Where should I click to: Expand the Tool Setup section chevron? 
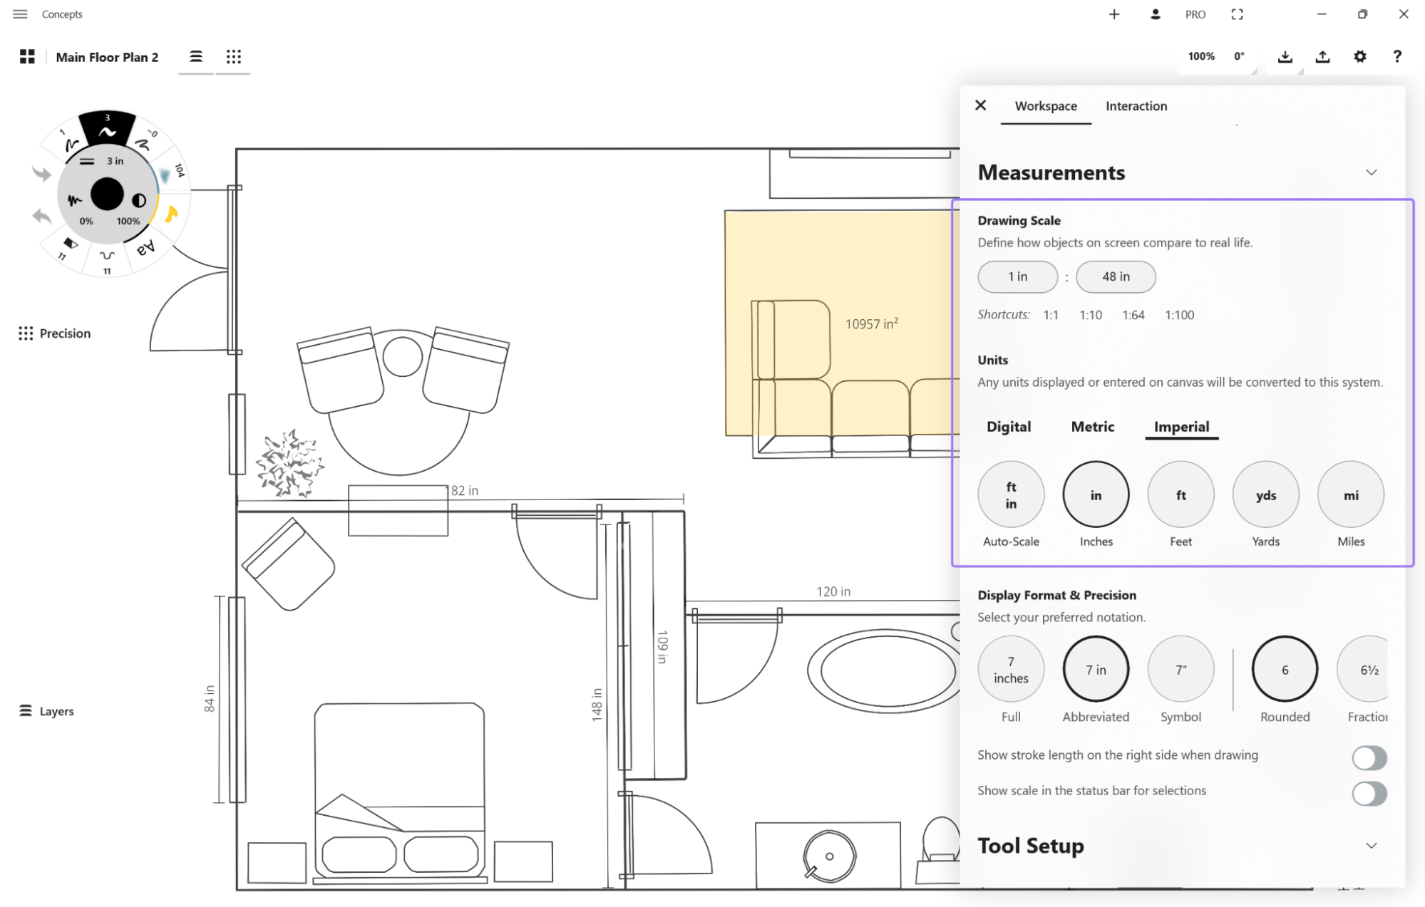tap(1371, 846)
